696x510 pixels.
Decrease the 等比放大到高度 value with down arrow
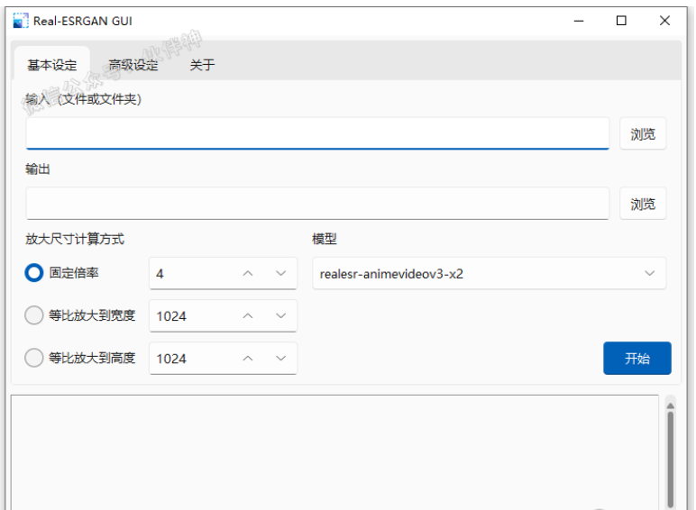280,359
